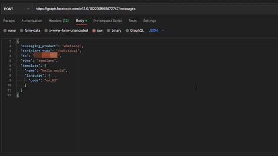Click the "whatsapp" value text
The image size is (278, 156).
[x=72, y=46]
